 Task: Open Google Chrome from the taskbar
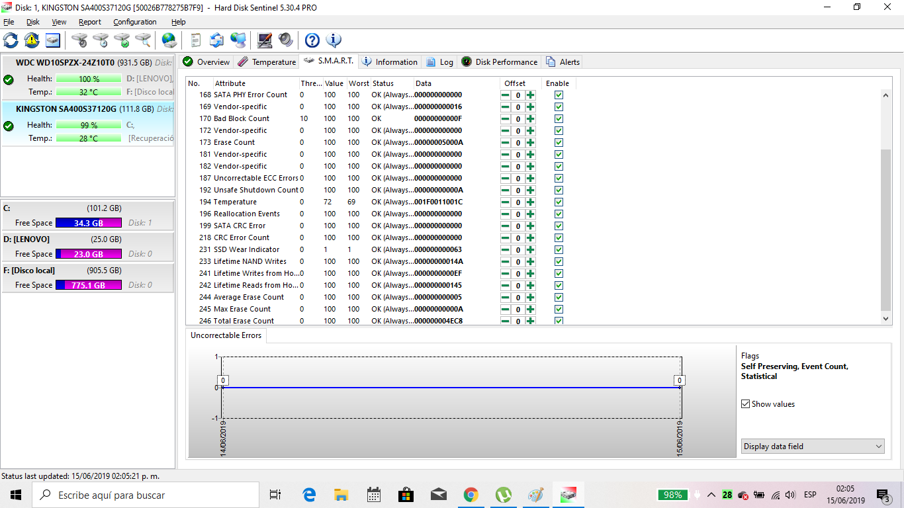[471, 495]
